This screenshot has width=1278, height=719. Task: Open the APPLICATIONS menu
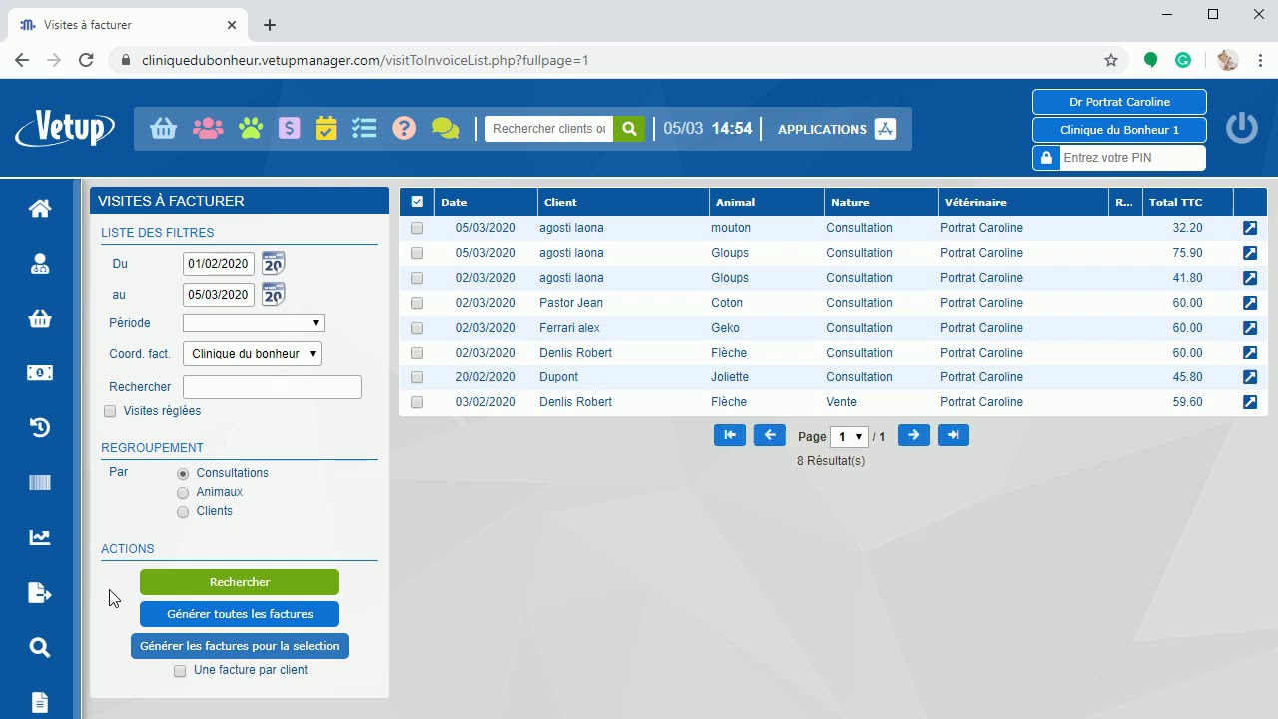pyautogui.click(x=836, y=129)
